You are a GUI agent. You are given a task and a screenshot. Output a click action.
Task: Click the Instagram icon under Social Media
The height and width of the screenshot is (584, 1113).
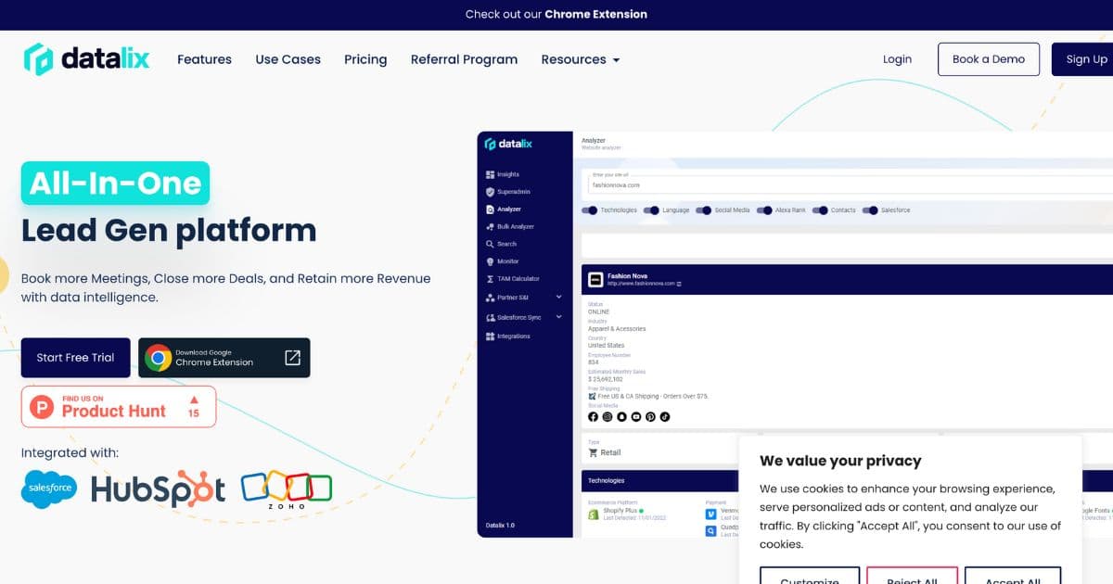pyautogui.click(x=608, y=417)
